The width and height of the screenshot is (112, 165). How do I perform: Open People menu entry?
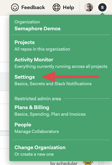tap(23, 125)
